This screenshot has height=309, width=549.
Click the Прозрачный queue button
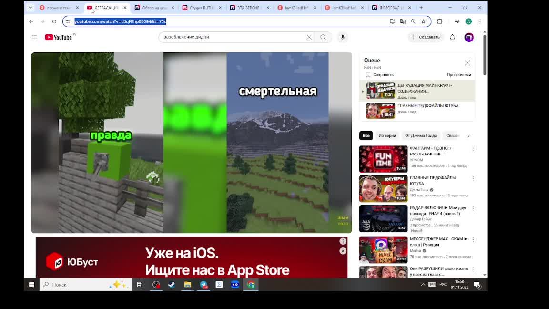point(458,74)
